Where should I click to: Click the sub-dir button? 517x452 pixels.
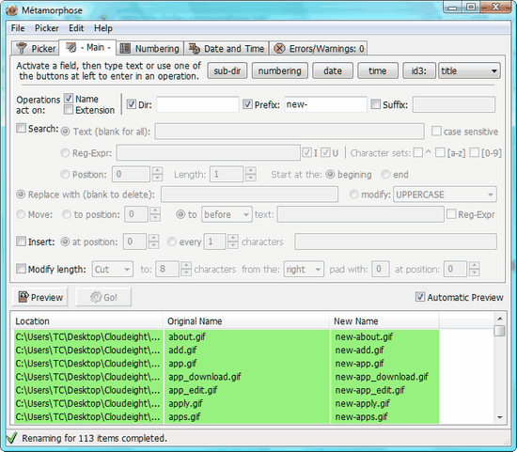coord(227,70)
